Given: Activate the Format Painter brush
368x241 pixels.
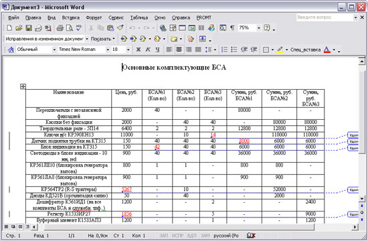Looking at the screenshot, I should pos(120,28).
